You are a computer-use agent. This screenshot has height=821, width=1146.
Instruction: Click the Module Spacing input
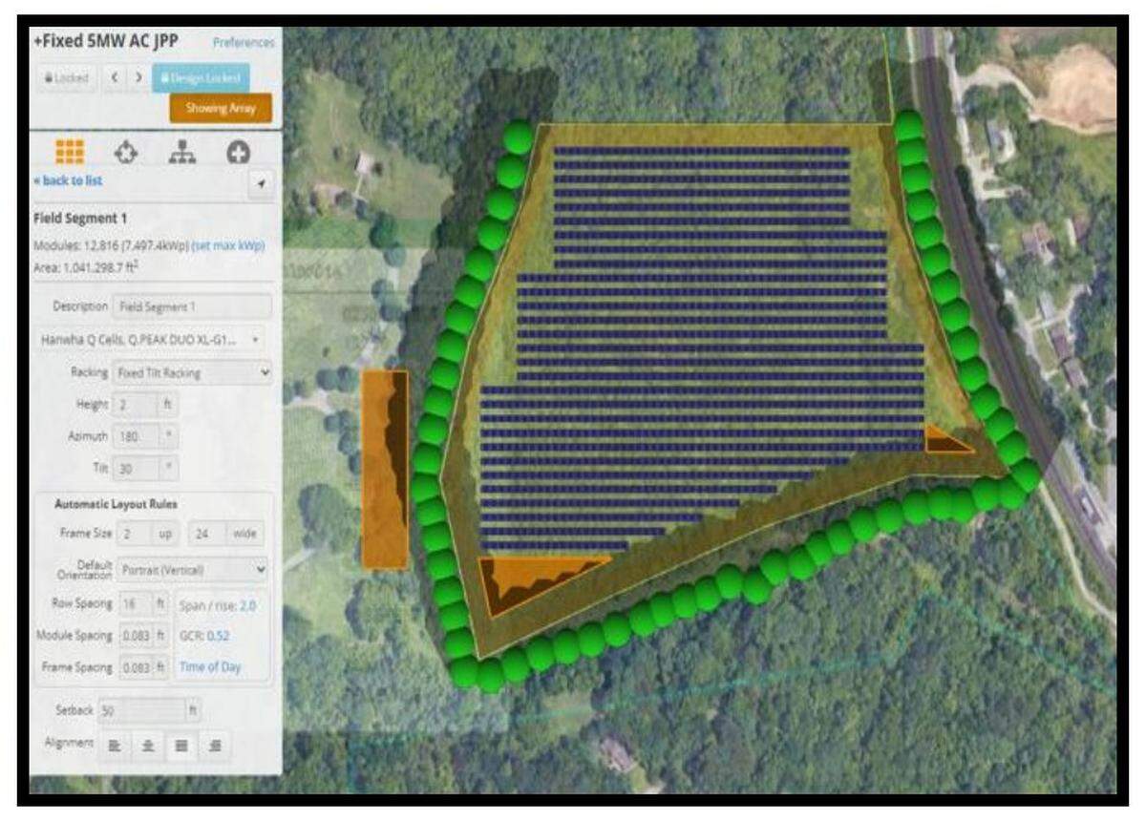(x=135, y=636)
